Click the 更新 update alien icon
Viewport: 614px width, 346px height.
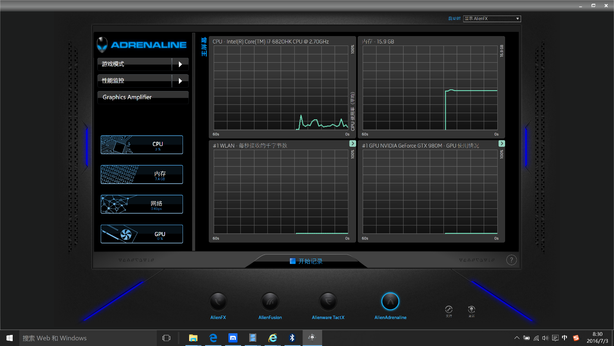tap(472, 310)
